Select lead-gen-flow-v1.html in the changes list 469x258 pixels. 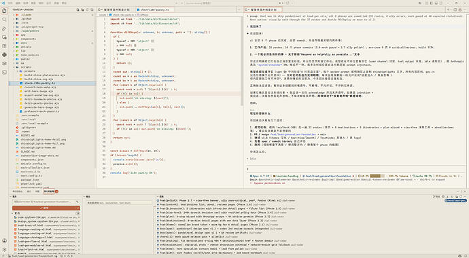pos(46,241)
